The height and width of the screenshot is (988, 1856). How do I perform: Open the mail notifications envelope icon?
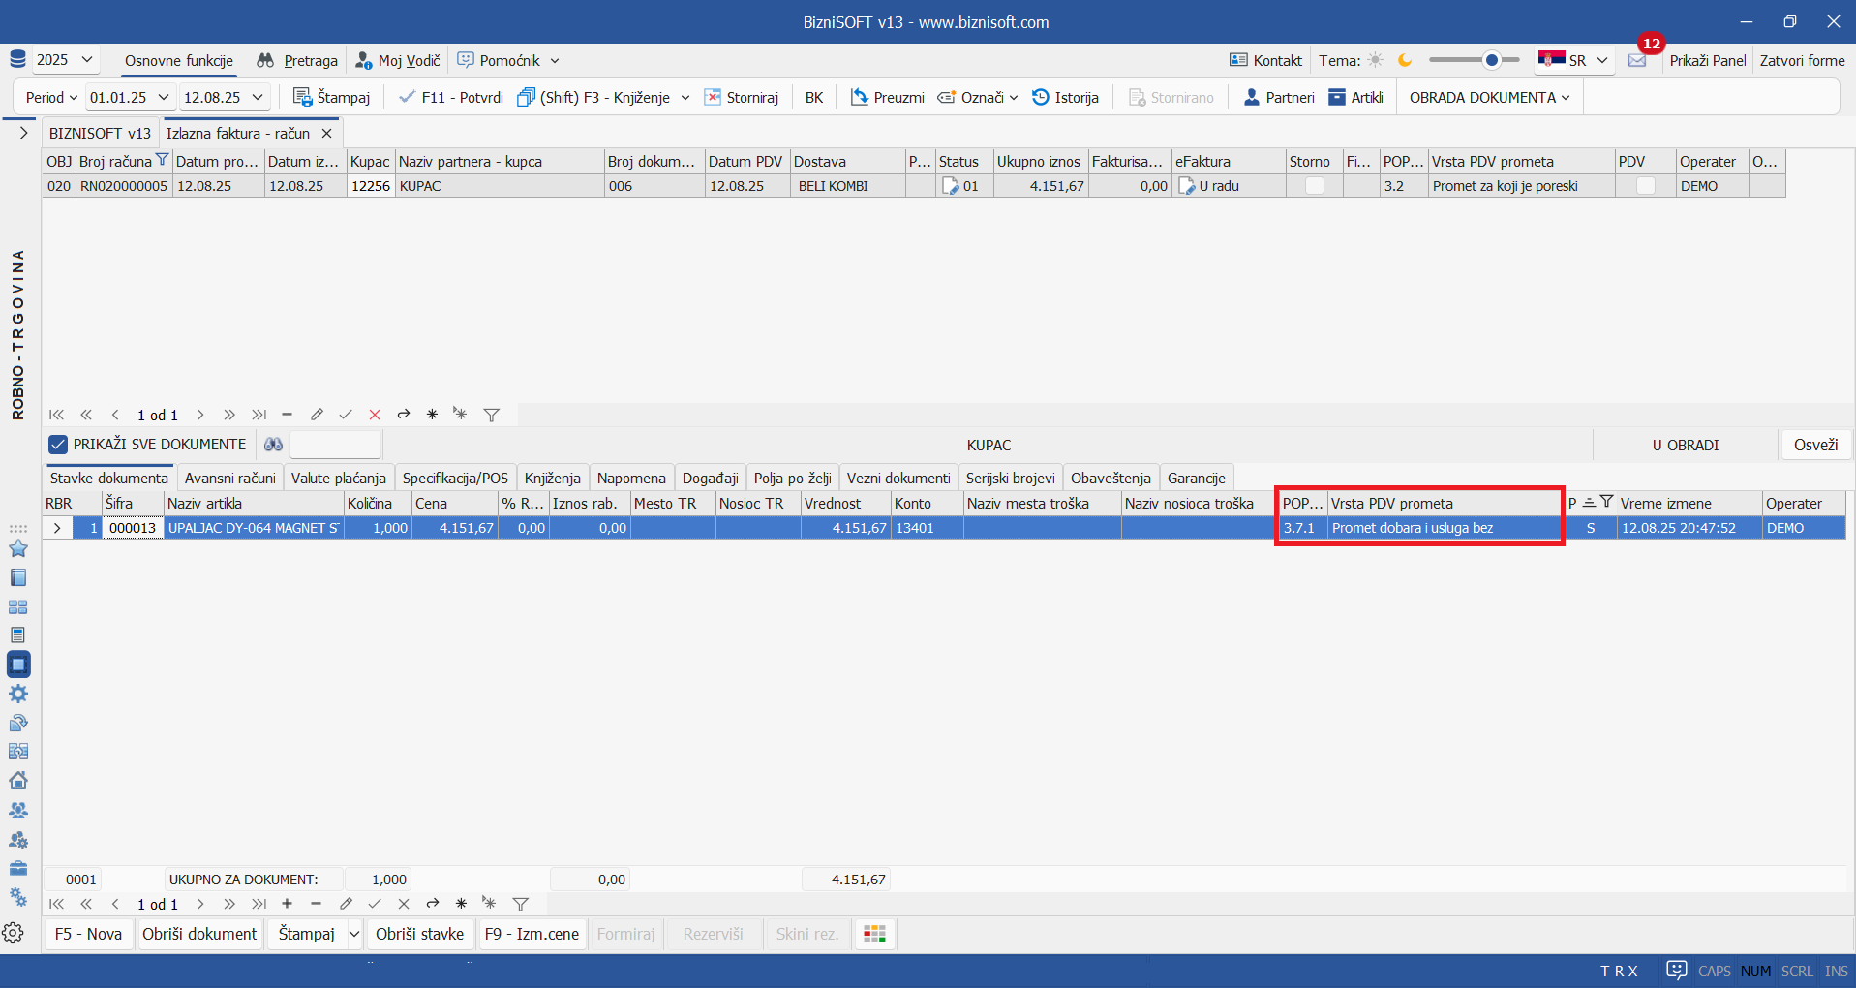coord(1637,60)
